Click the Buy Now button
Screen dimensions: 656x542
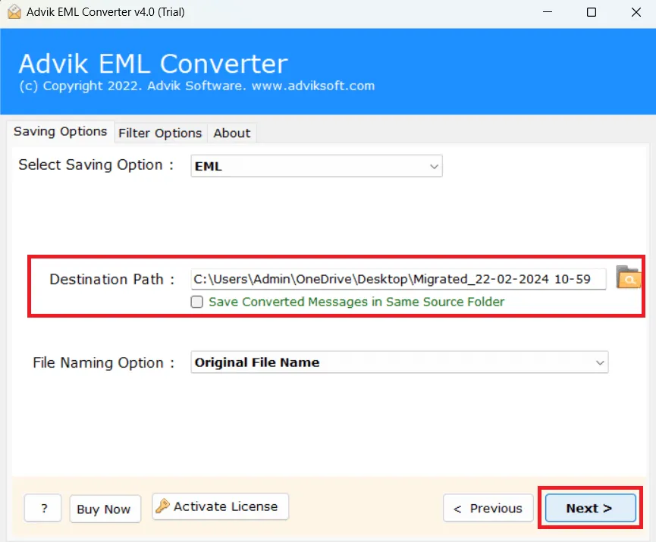[105, 509]
